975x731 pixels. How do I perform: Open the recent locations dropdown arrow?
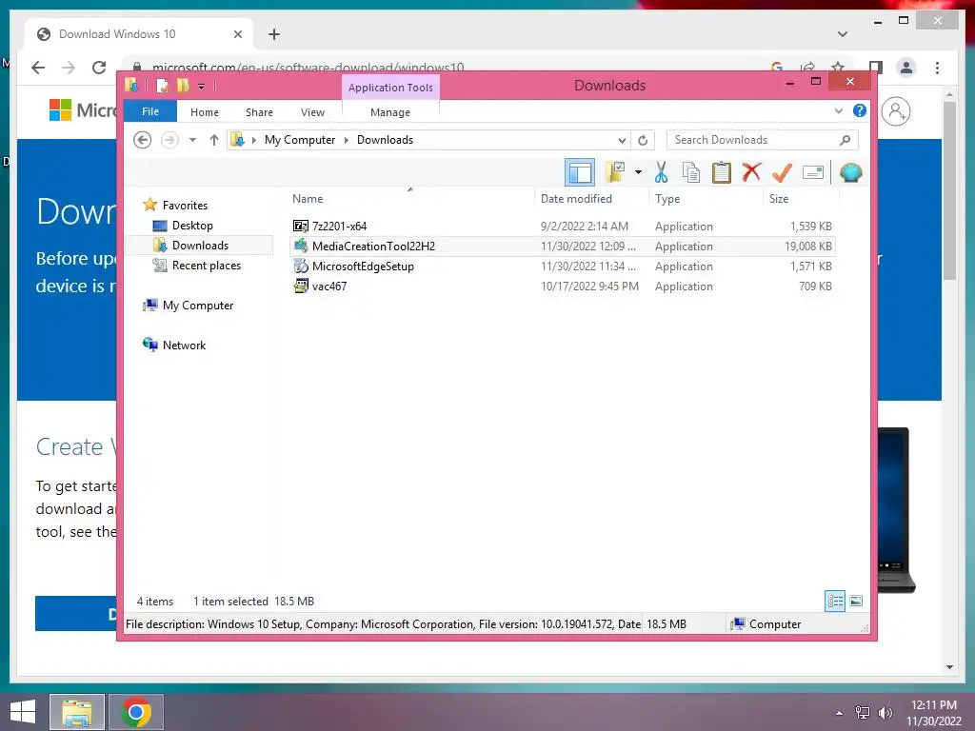(x=192, y=140)
